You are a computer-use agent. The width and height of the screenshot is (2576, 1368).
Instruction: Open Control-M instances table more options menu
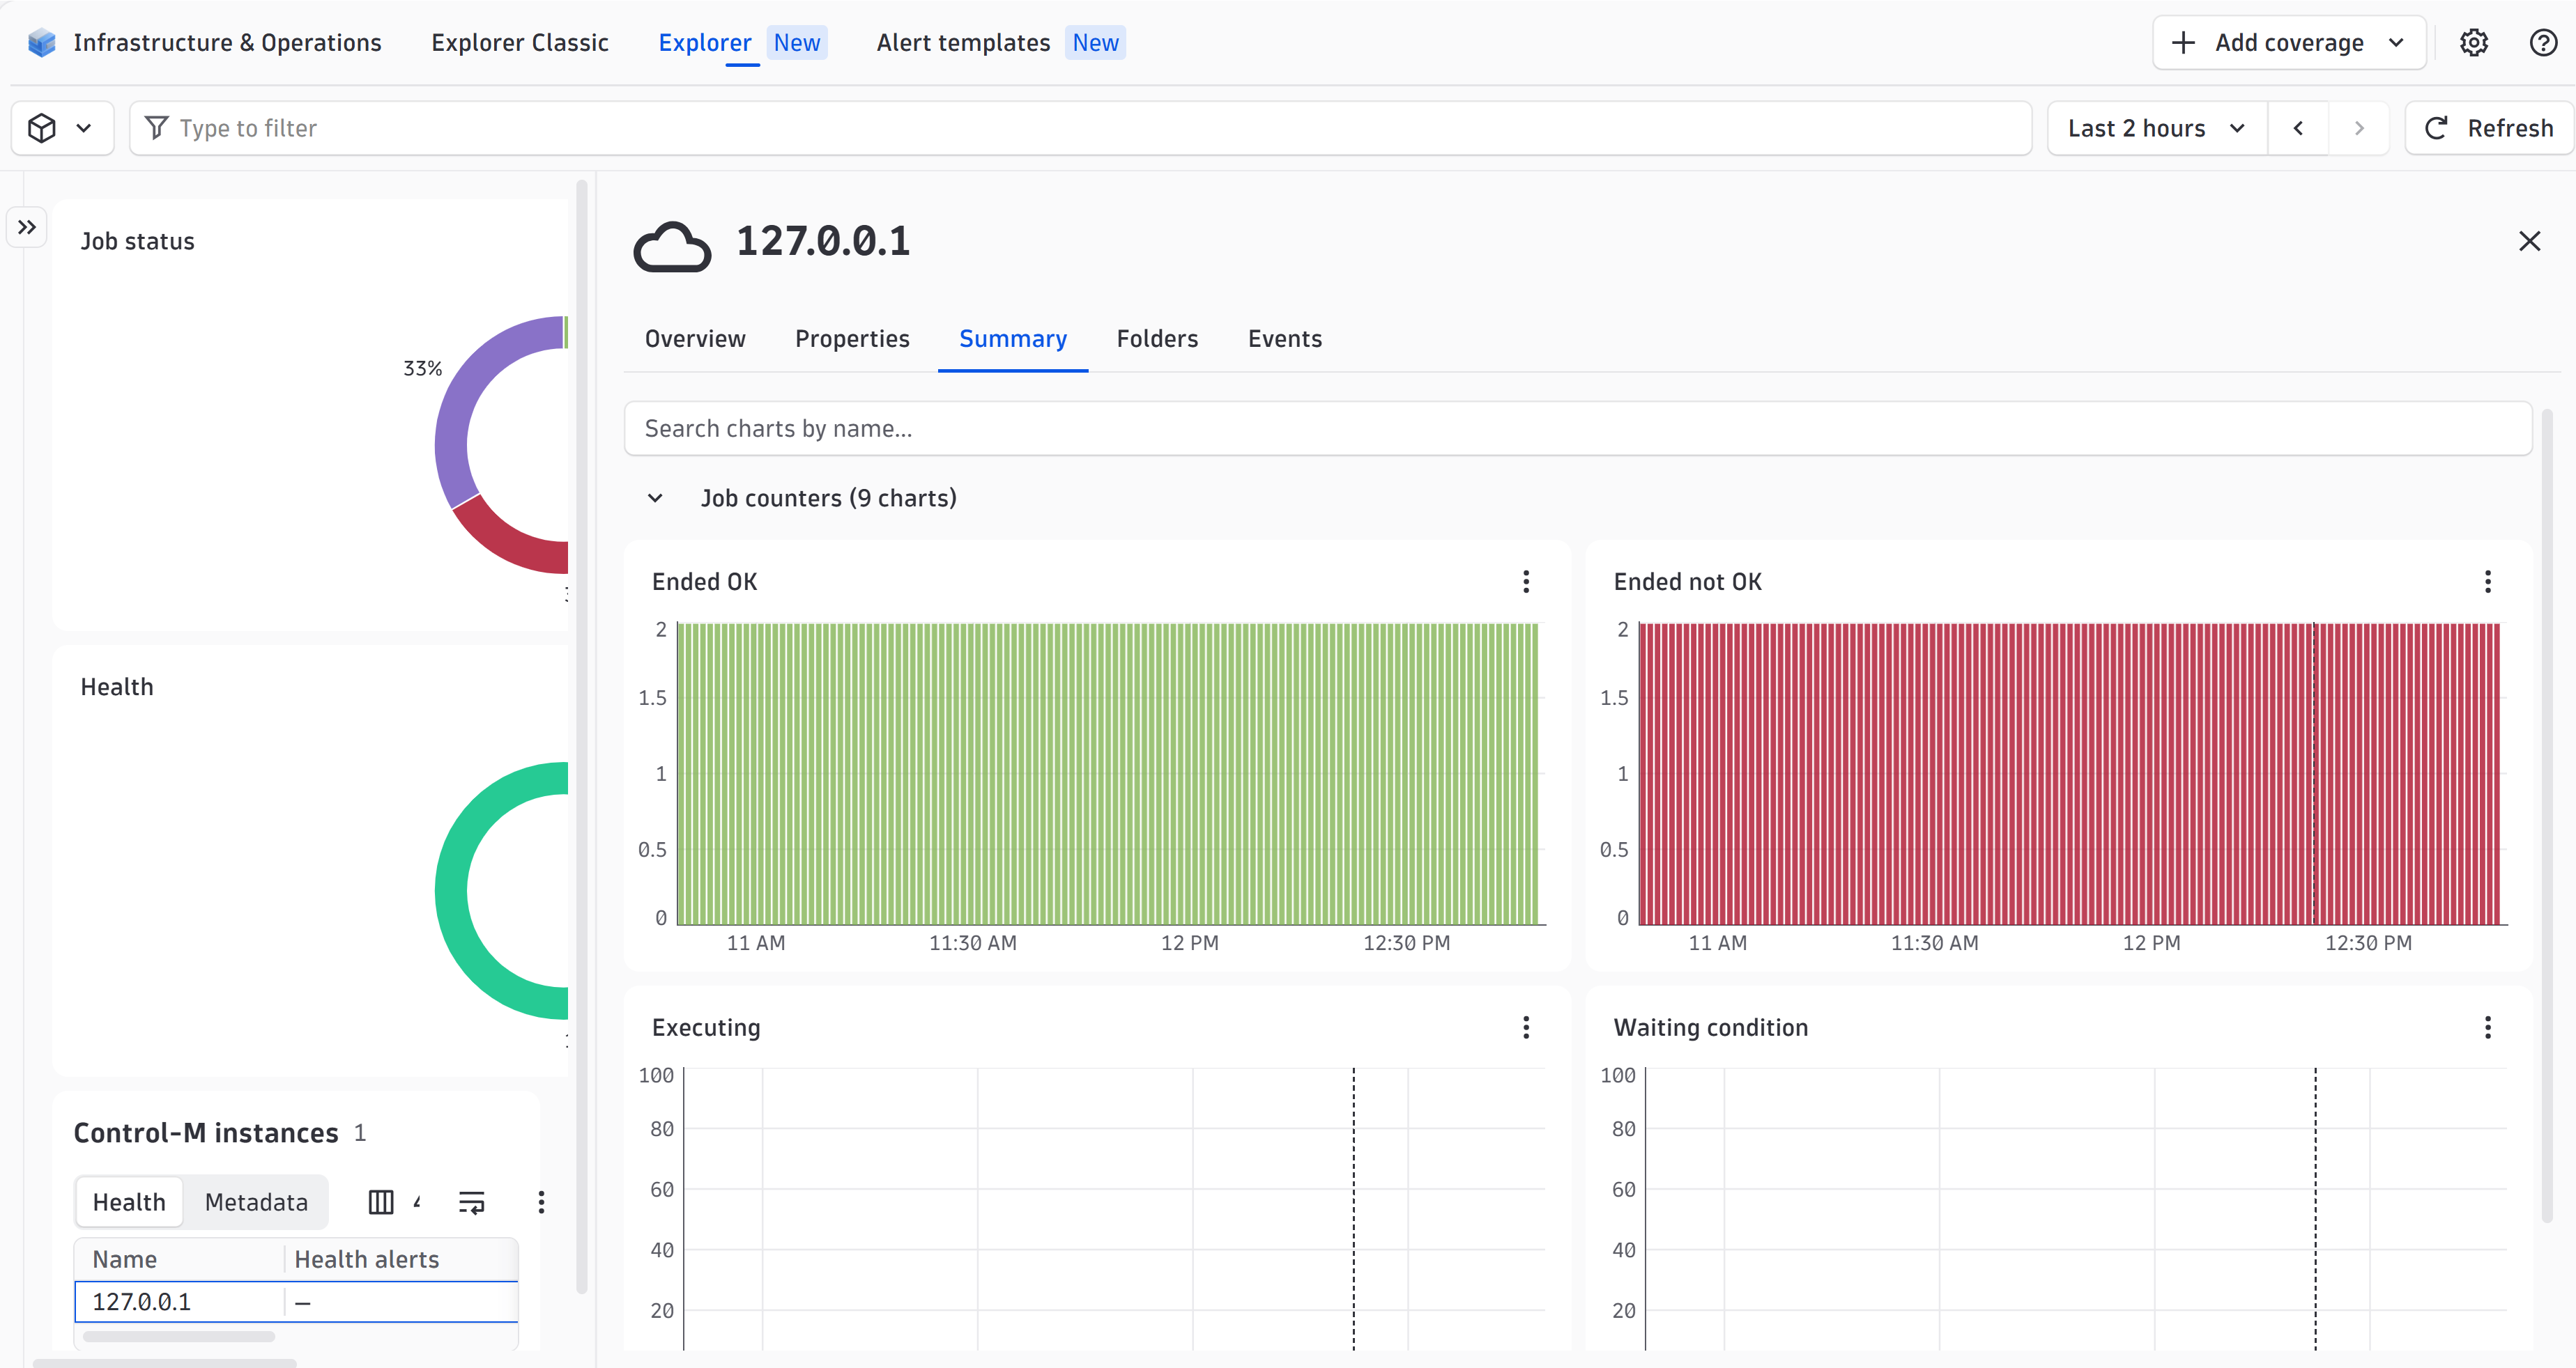(x=541, y=1202)
